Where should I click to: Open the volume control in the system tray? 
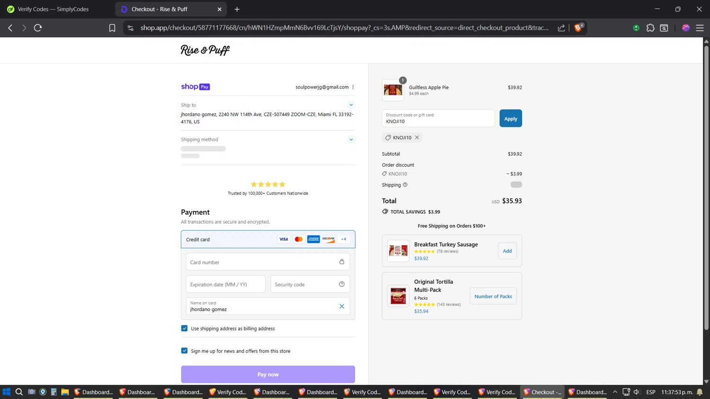(x=637, y=392)
